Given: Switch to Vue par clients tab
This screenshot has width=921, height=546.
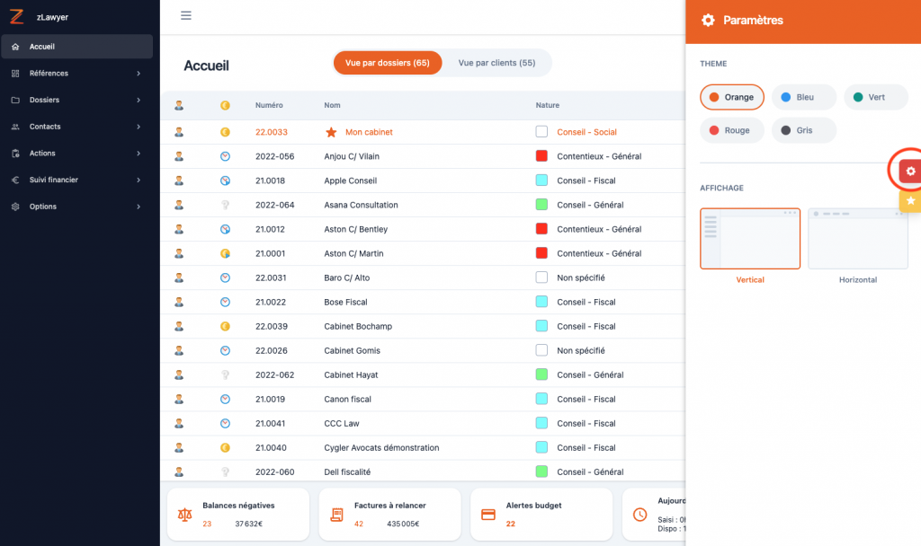Looking at the screenshot, I should pyautogui.click(x=496, y=63).
